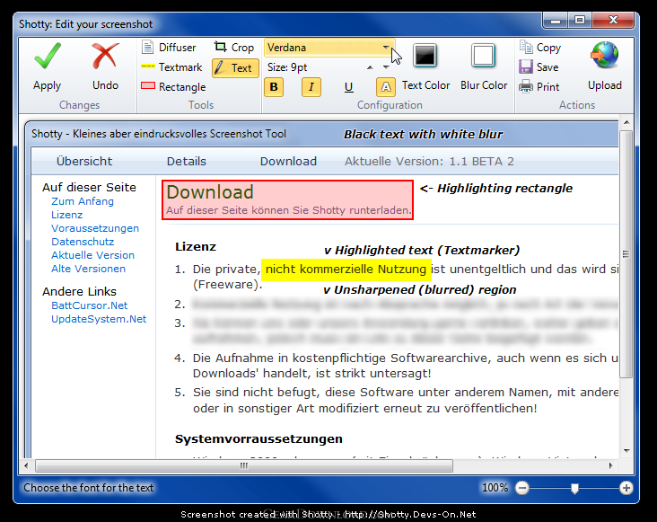This screenshot has height=522, width=657.
Task: Click the 'Black text with white blur' annotation
Action: (x=423, y=134)
